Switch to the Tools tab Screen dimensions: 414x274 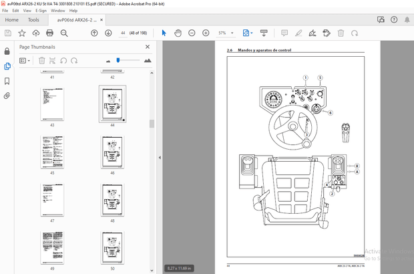tap(33, 20)
